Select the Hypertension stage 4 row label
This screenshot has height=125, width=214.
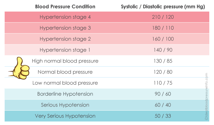pos(65,17)
